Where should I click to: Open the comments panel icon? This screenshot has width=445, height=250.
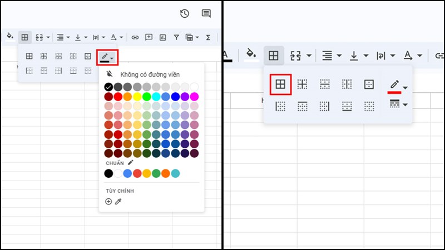pyautogui.click(x=206, y=13)
